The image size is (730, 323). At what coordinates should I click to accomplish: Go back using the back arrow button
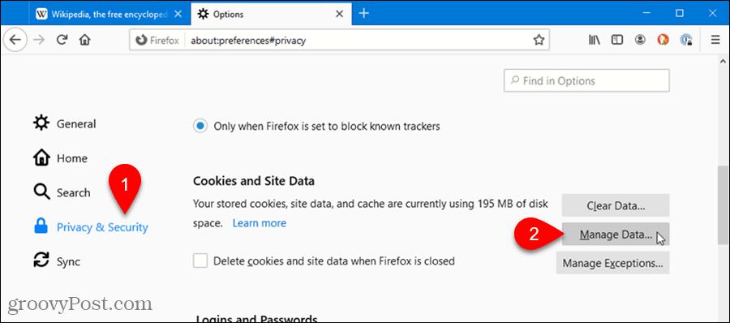[x=15, y=40]
